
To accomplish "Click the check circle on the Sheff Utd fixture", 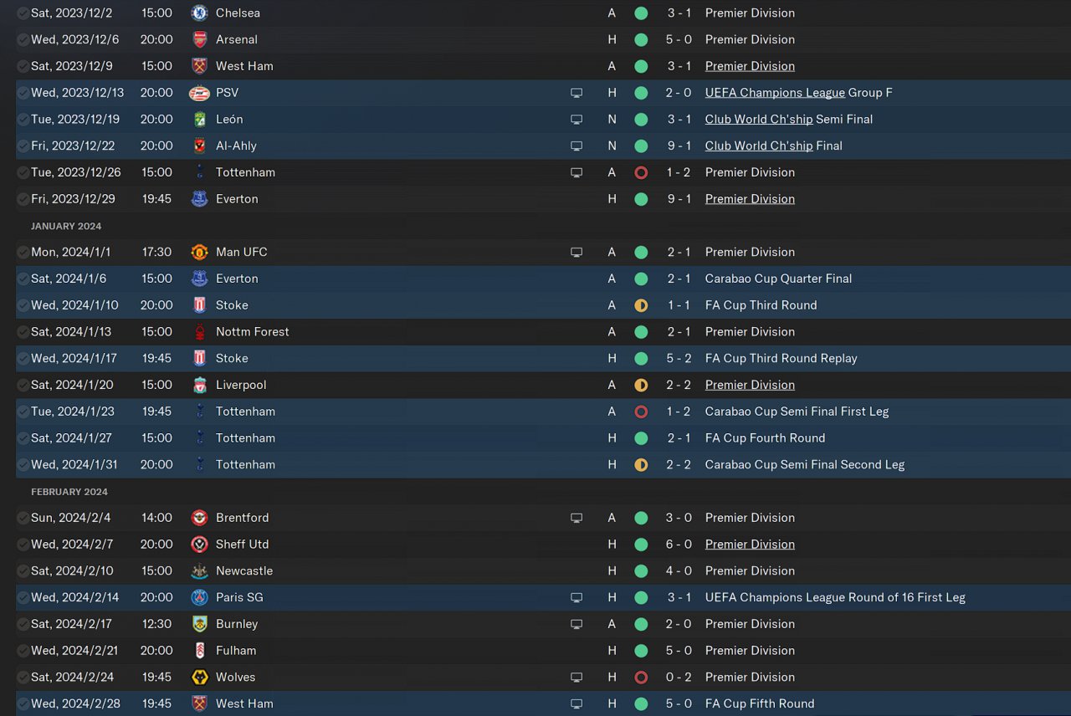I will [23, 545].
